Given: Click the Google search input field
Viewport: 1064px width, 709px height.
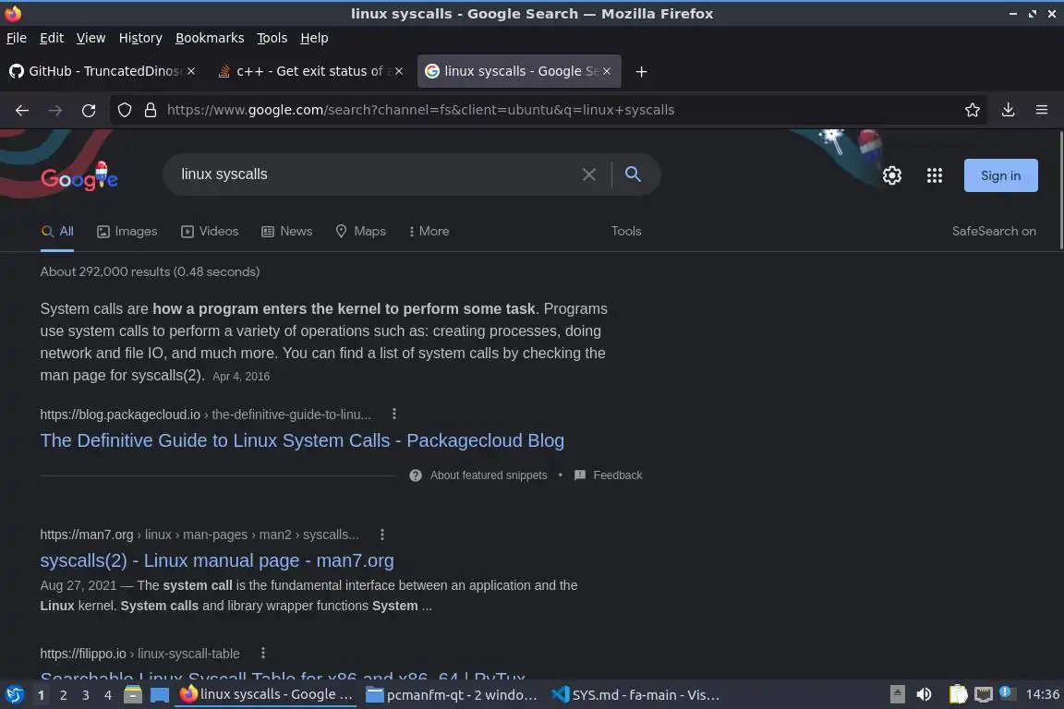Looking at the screenshot, I should tap(373, 174).
